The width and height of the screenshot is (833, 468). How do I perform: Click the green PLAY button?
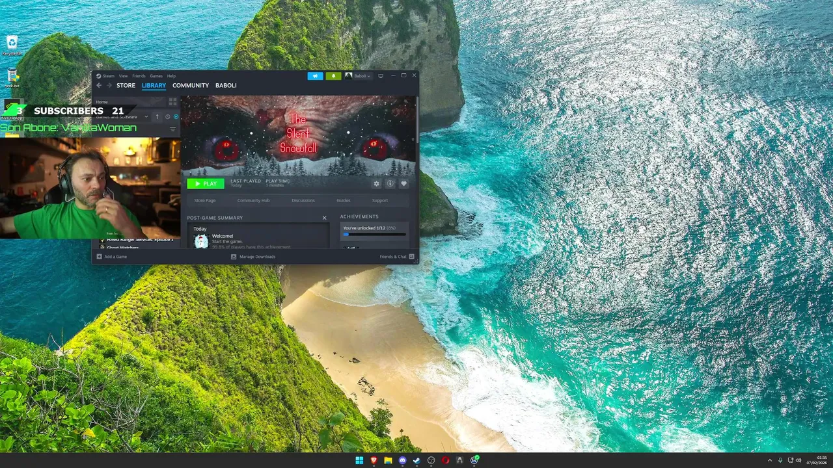206,184
